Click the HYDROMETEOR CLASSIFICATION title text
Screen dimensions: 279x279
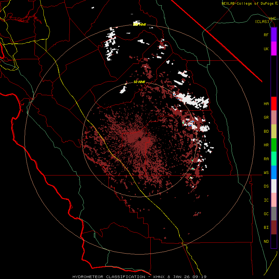[x=109, y=277]
